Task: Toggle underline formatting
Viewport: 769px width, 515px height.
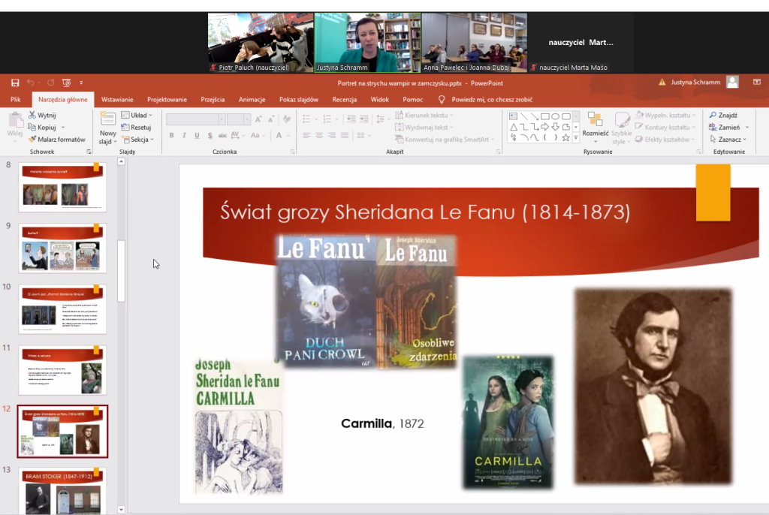Action: pyautogui.click(x=196, y=136)
